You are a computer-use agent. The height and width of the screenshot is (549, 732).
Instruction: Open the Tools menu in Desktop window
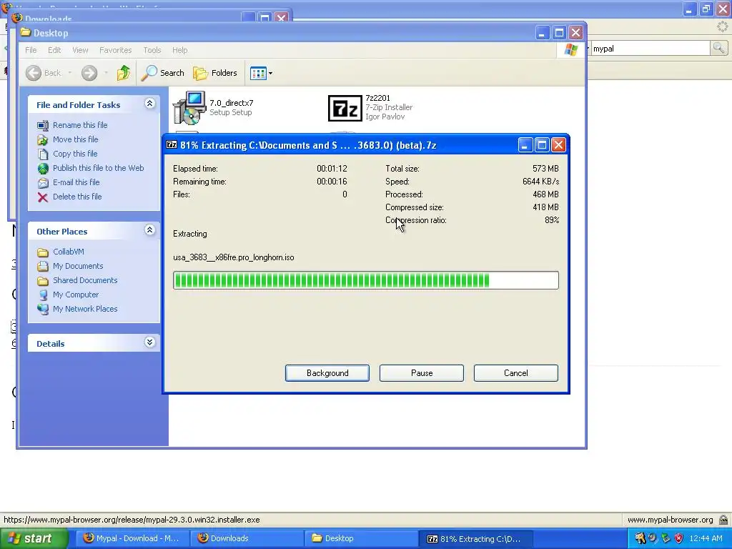coord(152,50)
